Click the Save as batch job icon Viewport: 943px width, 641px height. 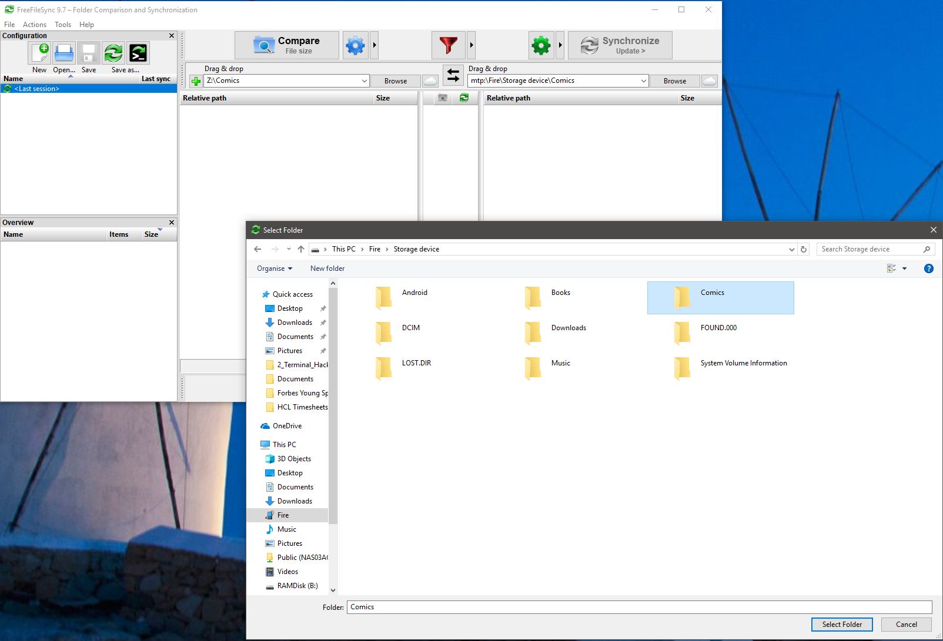tap(138, 53)
